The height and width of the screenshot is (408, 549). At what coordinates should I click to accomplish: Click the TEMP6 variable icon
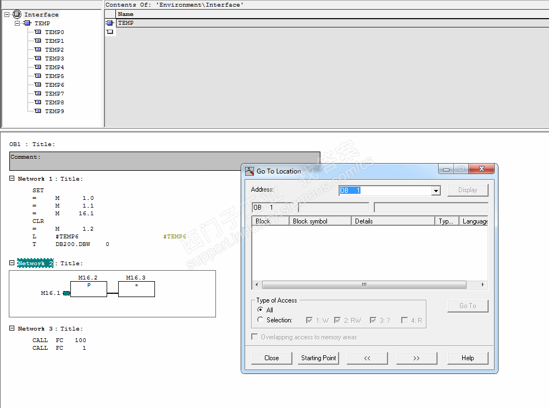click(x=38, y=85)
